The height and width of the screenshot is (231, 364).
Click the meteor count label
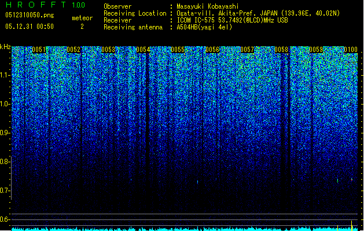(82, 18)
